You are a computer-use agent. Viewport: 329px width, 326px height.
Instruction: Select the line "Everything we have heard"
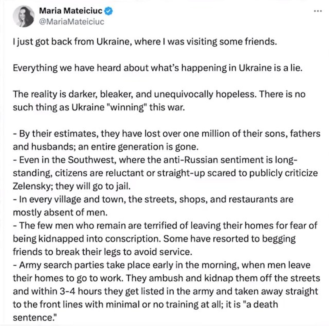click(x=158, y=68)
